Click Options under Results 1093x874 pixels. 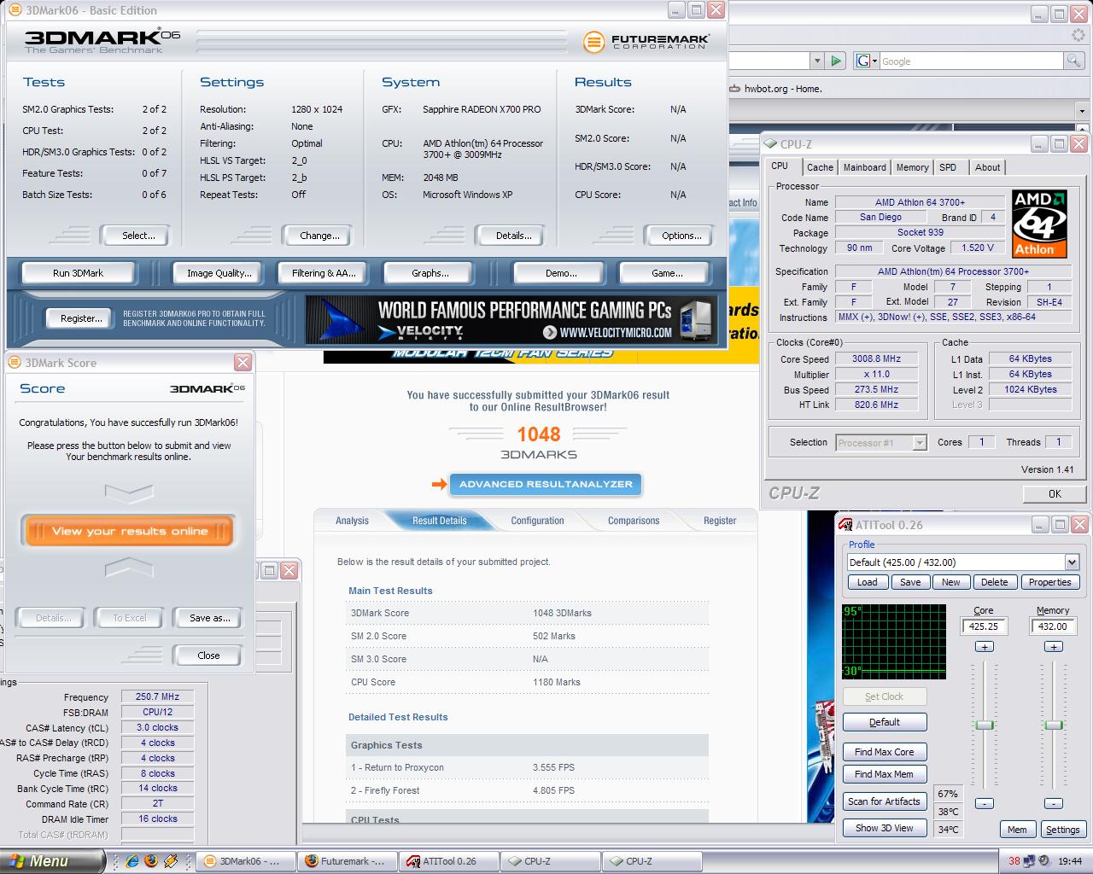[x=681, y=236]
